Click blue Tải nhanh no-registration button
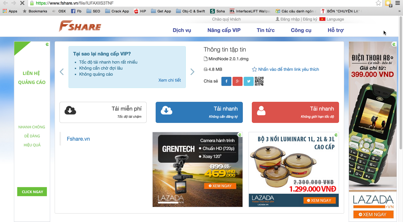The width and height of the screenshot is (403, 222). [199, 112]
